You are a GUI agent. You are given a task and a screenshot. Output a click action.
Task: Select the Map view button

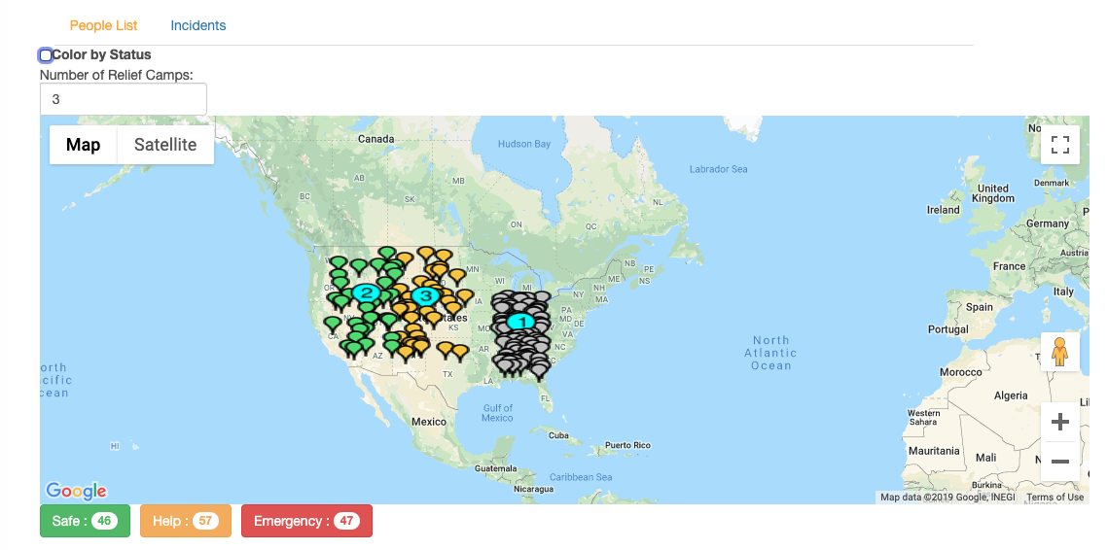point(84,145)
